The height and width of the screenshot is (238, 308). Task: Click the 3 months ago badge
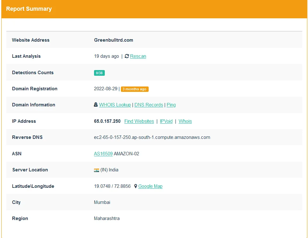[134, 89]
